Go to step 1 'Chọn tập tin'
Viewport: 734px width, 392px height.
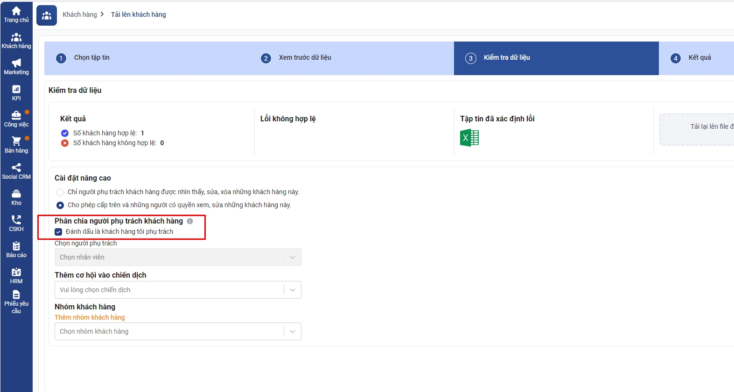pyautogui.click(x=91, y=58)
